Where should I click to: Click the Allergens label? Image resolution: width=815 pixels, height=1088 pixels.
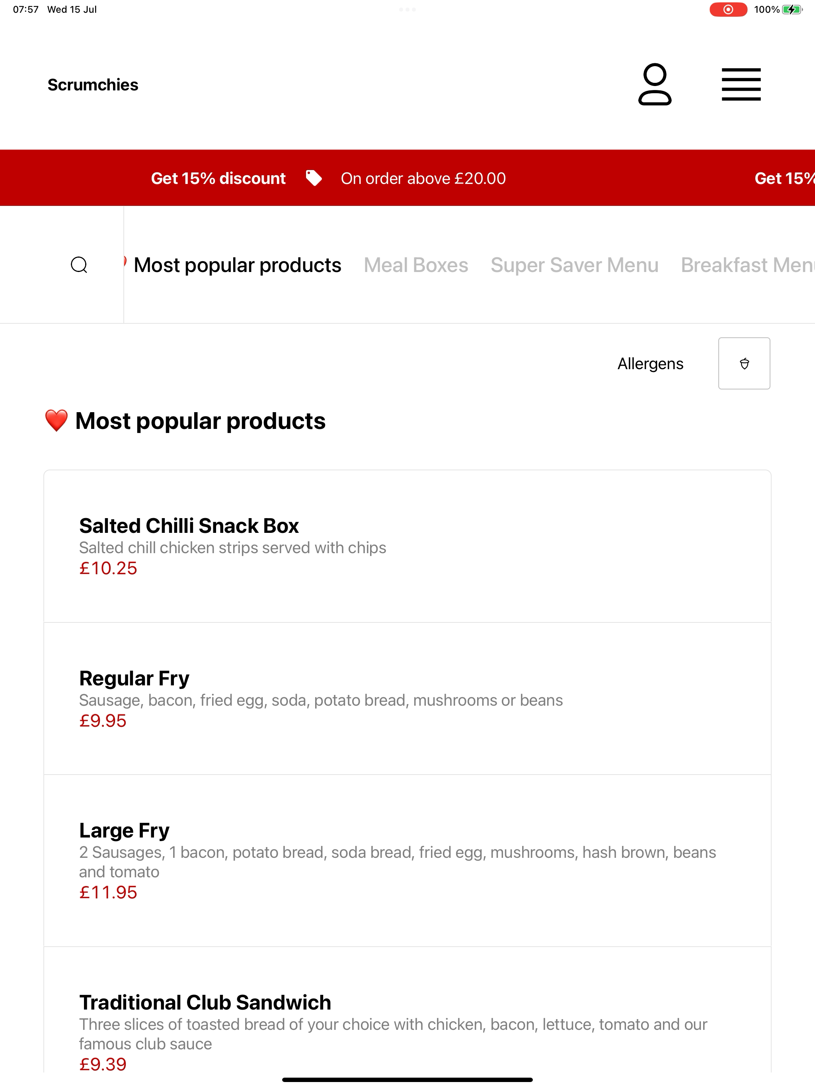coord(650,364)
